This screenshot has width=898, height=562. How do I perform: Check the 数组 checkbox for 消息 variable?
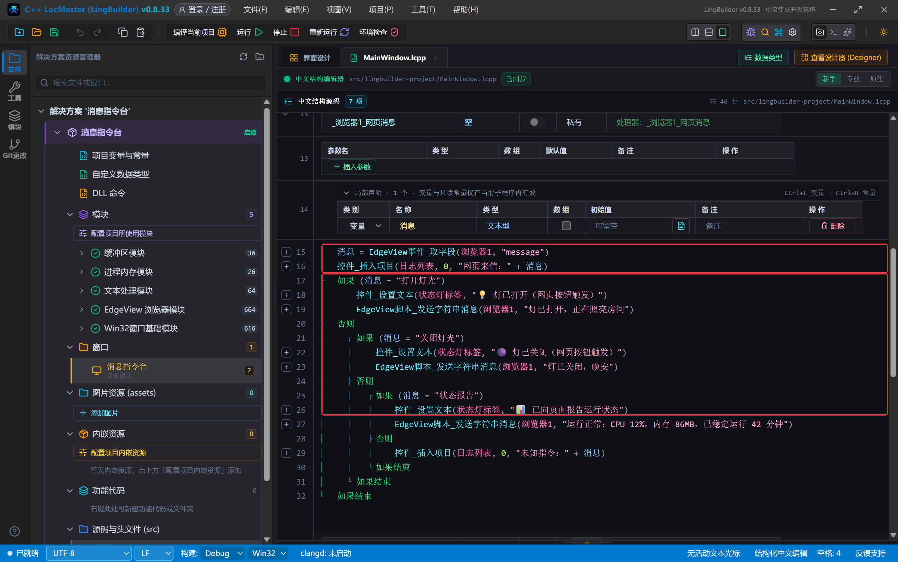click(x=566, y=226)
